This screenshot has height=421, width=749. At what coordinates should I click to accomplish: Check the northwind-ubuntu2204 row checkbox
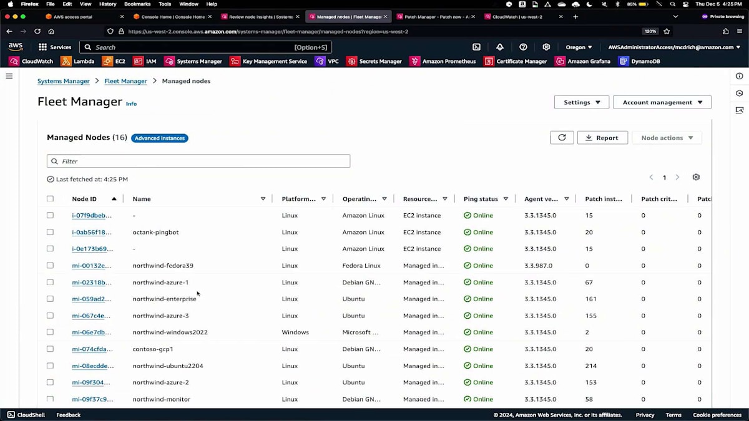point(50,365)
